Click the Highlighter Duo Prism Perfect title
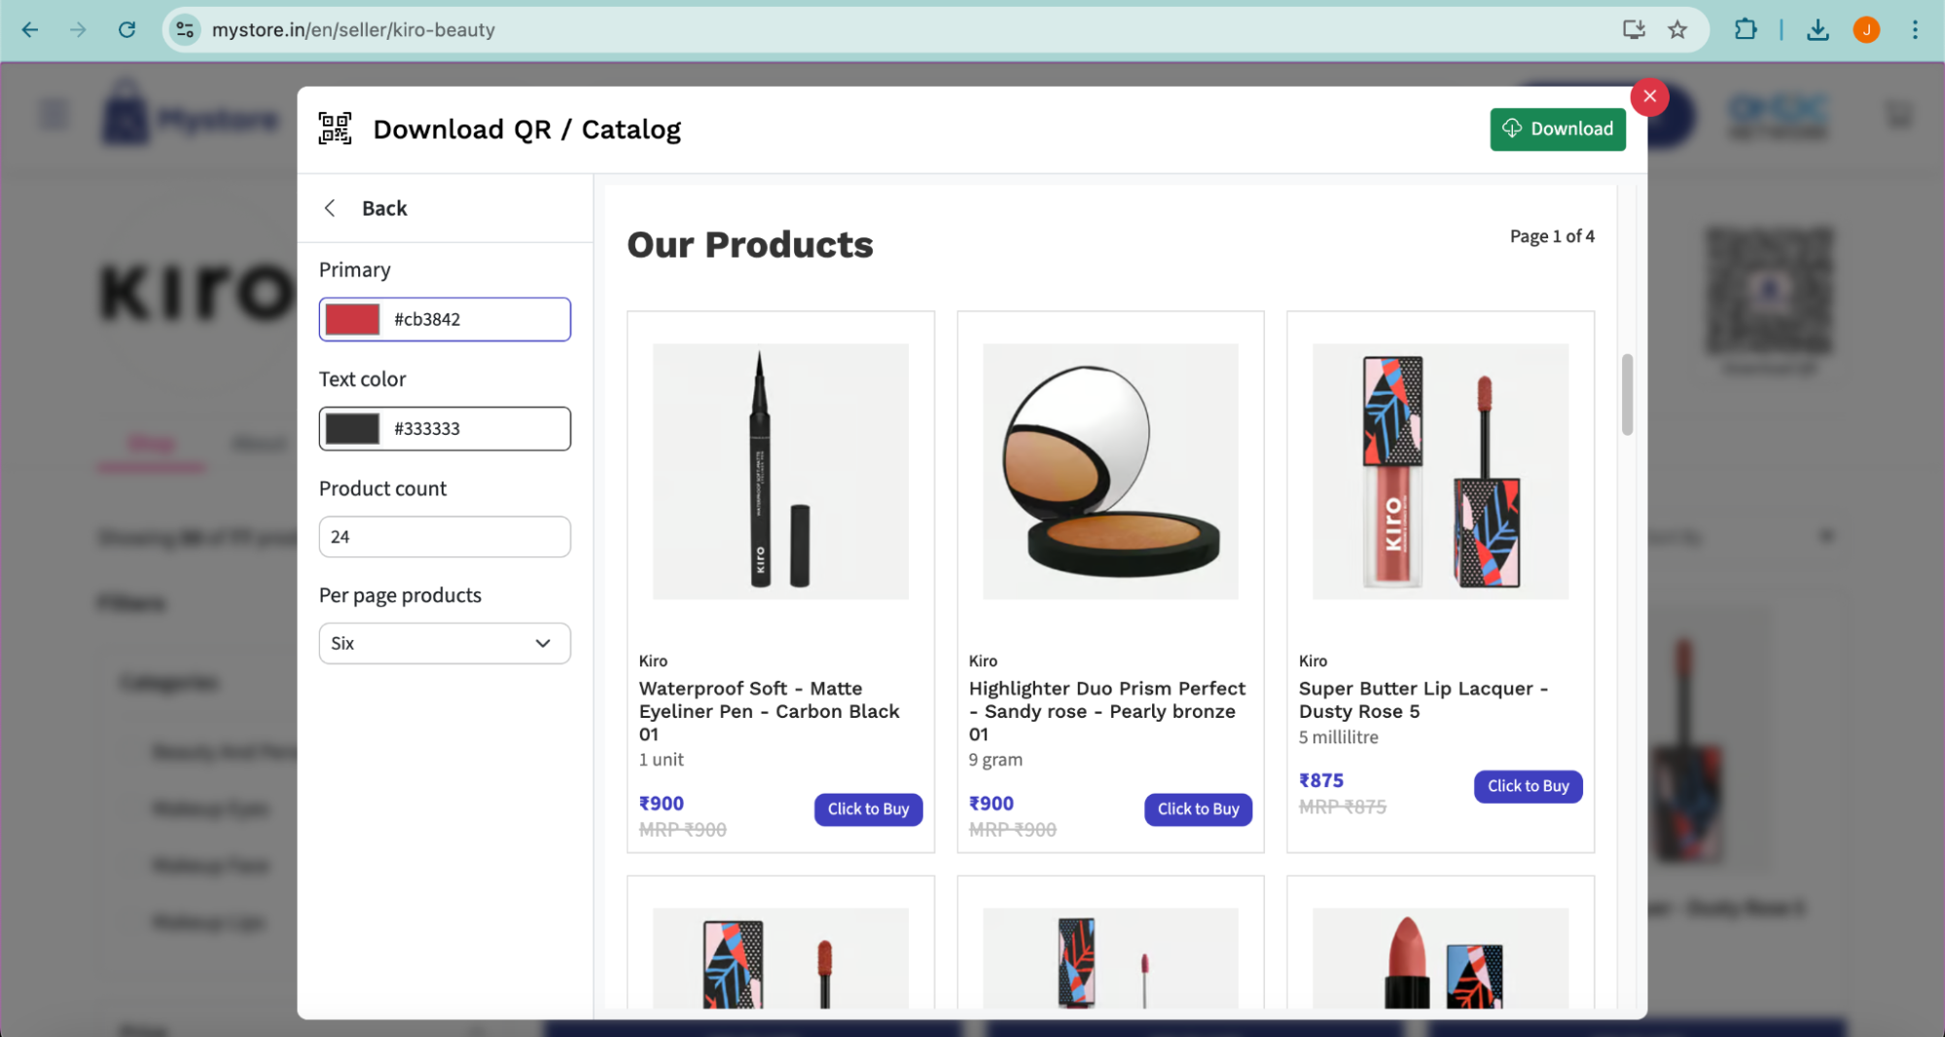Image resolution: width=1945 pixels, height=1037 pixels. point(1106,711)
